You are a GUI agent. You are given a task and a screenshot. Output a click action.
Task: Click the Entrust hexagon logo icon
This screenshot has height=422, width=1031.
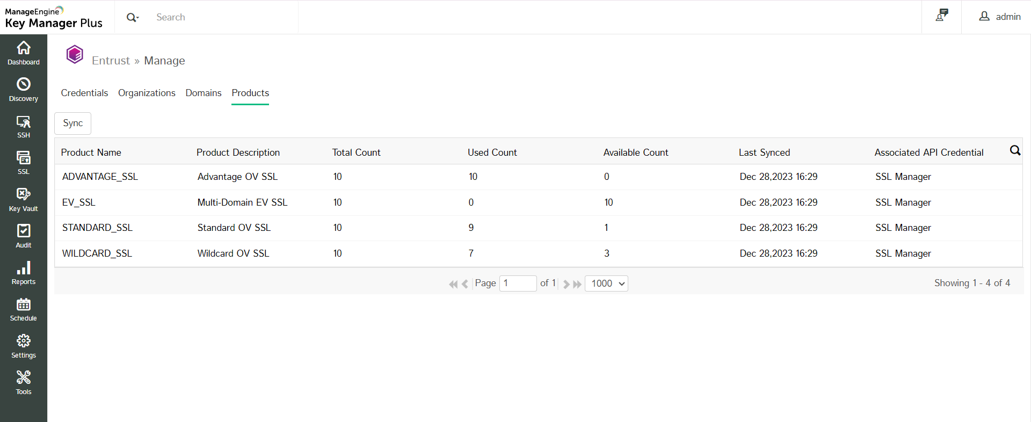(x=75, y=54)
